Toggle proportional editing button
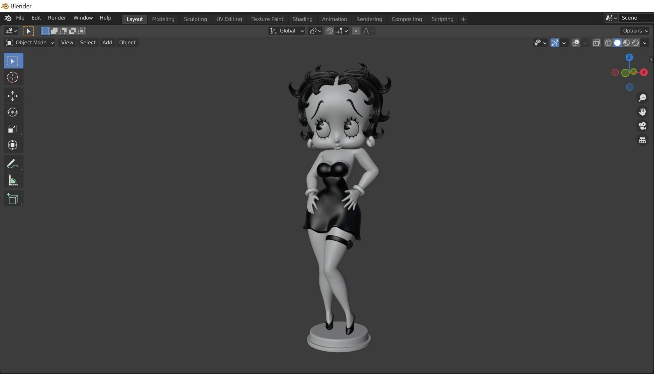Image resolution: width=654 pixels, height=374 pixels. coord(356,31)
